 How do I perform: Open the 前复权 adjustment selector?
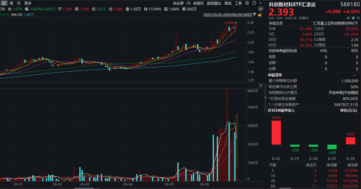point(198,3)
